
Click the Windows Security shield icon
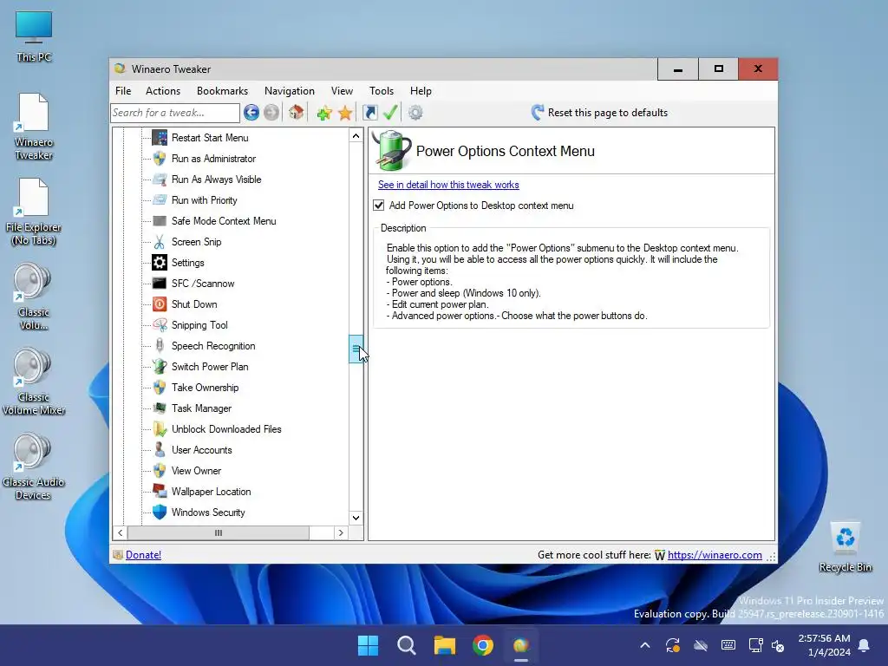coord(160,513)
